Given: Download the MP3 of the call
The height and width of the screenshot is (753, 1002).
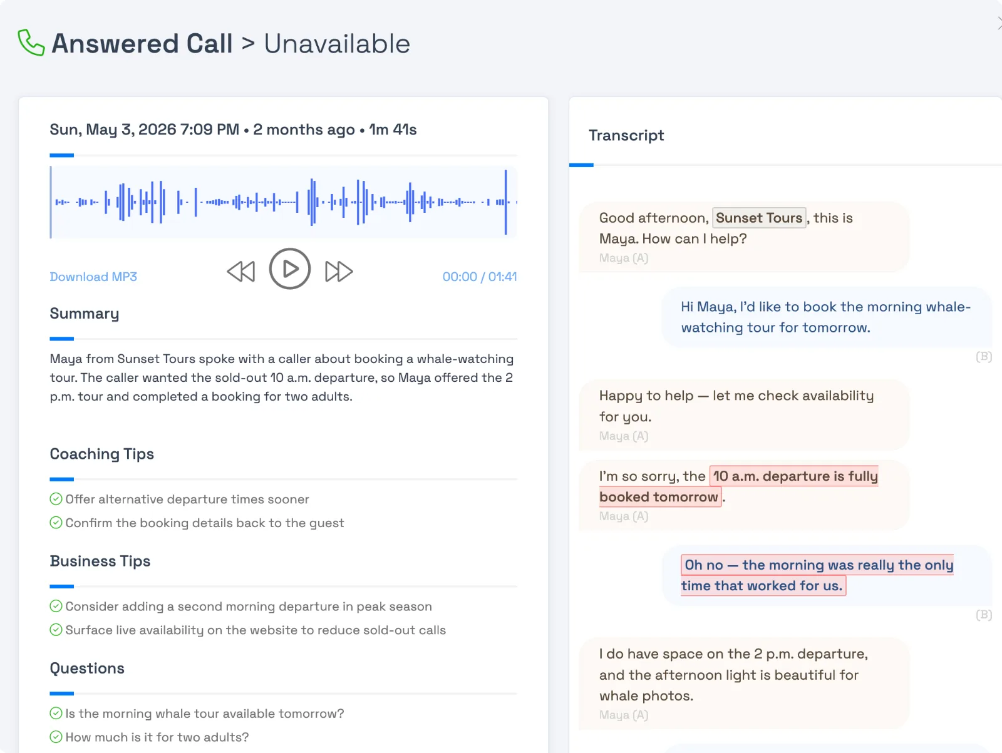Looking at the screenshot, I should tap(93, 277).
